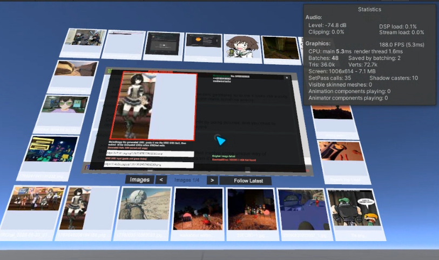Select the red-bordered gothic girl image in viewer

coord(154,105)
